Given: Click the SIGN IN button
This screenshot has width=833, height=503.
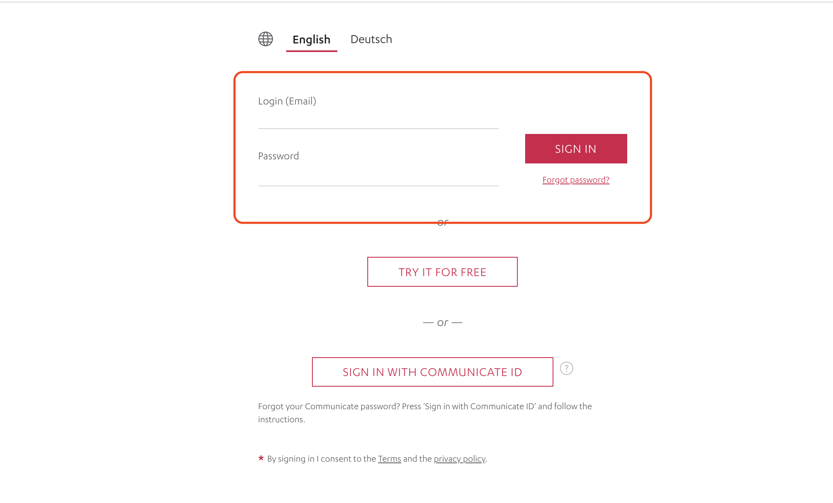Looking at the screenshot, I should pos(576,149).
